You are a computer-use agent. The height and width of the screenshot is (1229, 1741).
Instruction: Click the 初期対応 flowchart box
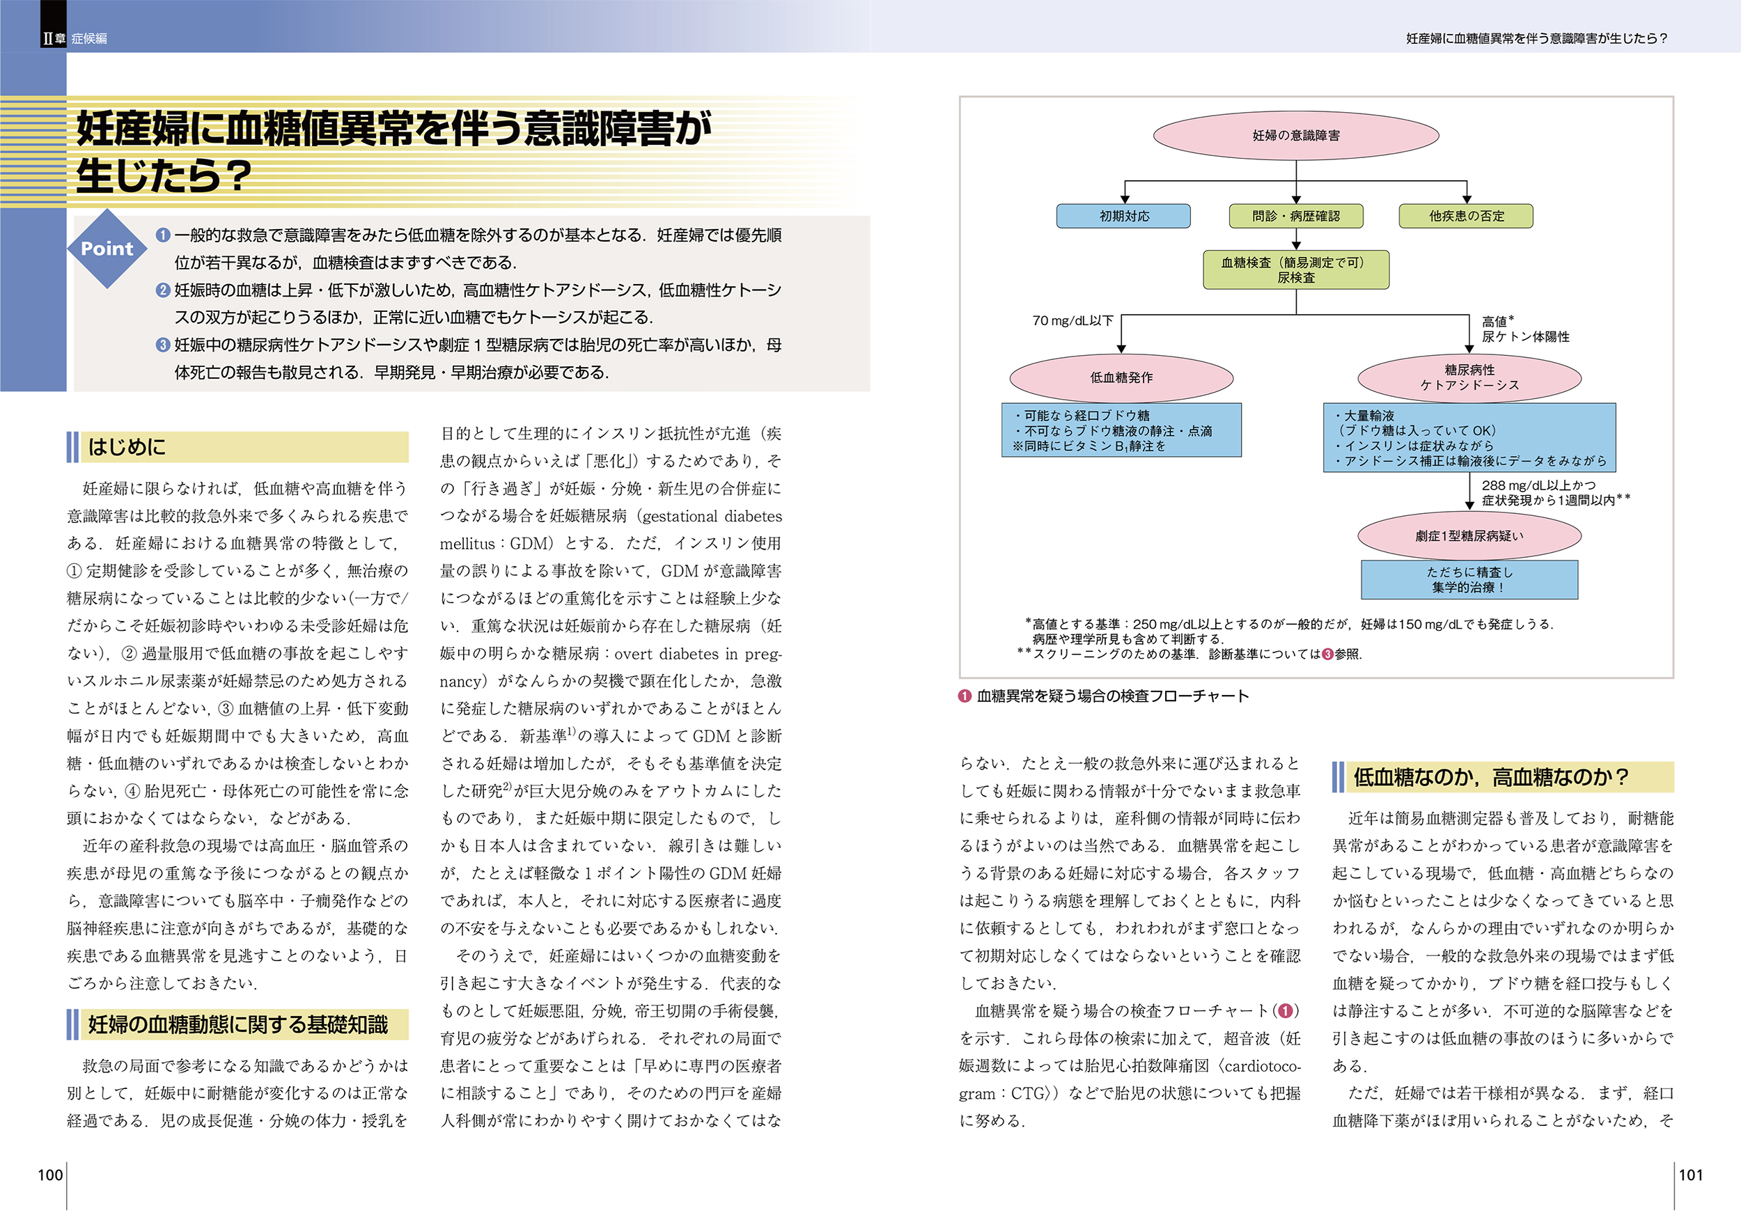pos(1124,216)
